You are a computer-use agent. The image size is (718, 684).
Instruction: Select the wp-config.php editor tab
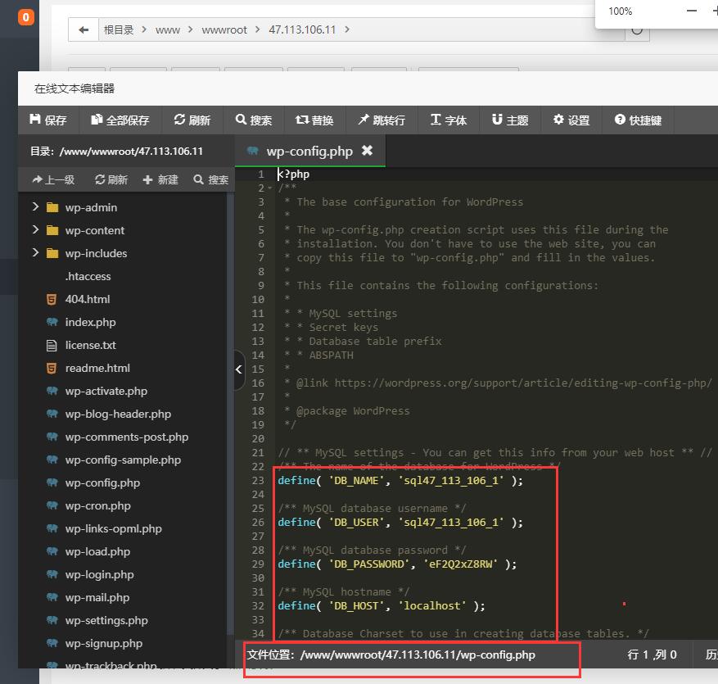point(310,151)
